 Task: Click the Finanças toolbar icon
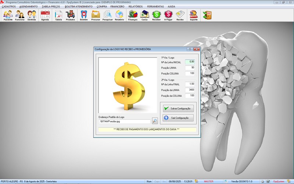coord(133,15)
